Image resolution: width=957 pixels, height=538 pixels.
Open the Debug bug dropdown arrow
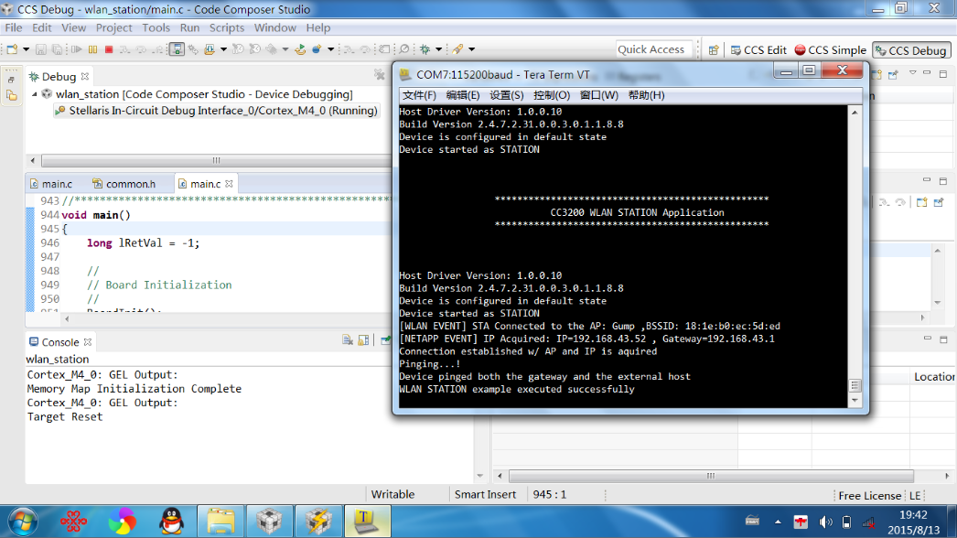pos(439,48)
